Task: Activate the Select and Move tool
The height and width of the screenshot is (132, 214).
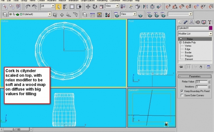Action: tap(88, 7)
